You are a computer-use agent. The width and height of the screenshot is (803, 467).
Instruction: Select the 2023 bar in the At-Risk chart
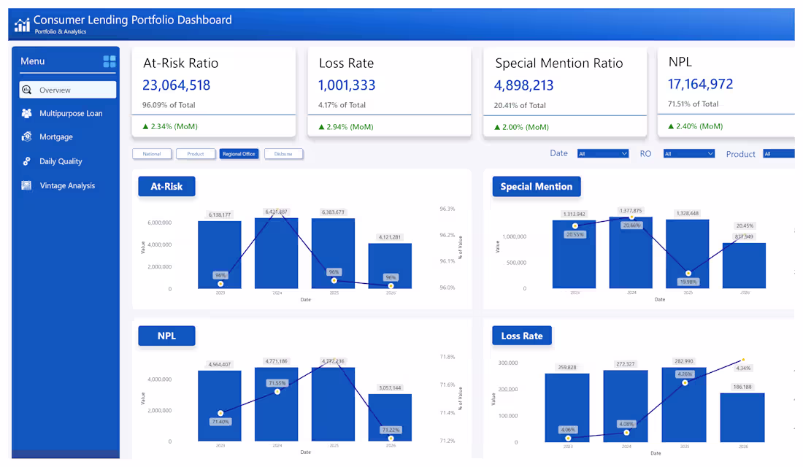click(x=220, y=255)
